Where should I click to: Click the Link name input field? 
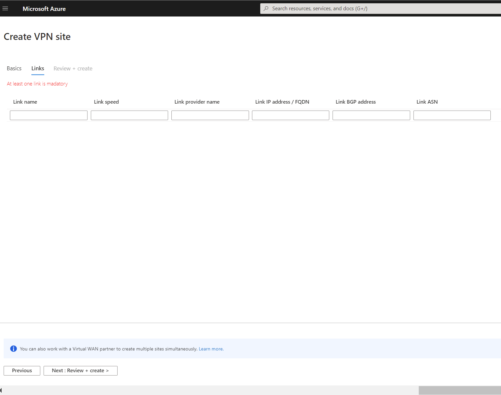point(48,115)
